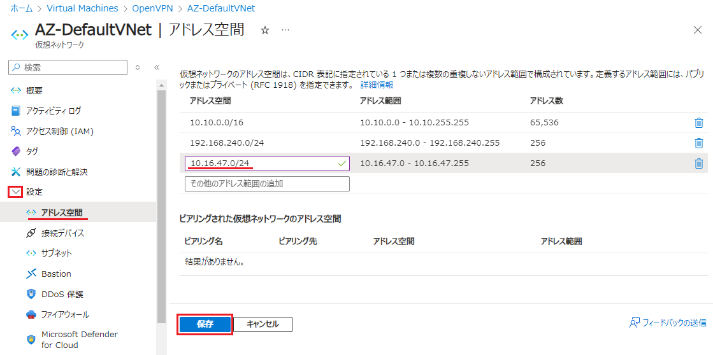Viewport: 713px width, 355px height.
Task: Click その他のアドレス範囲の追加 input field
Action: pos(267,183)
